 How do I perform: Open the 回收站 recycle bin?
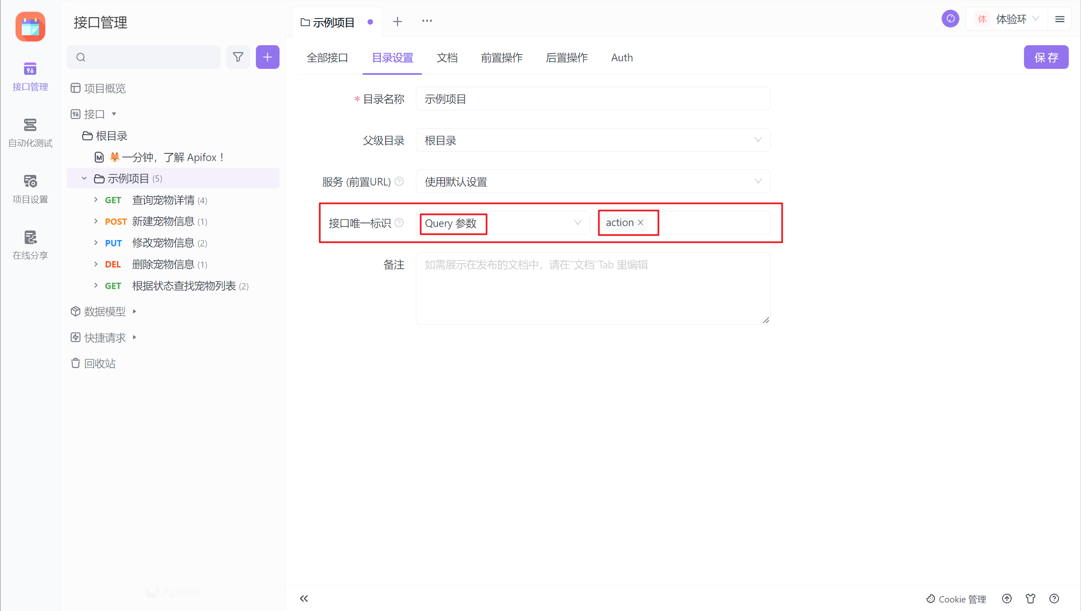(100, 363)
